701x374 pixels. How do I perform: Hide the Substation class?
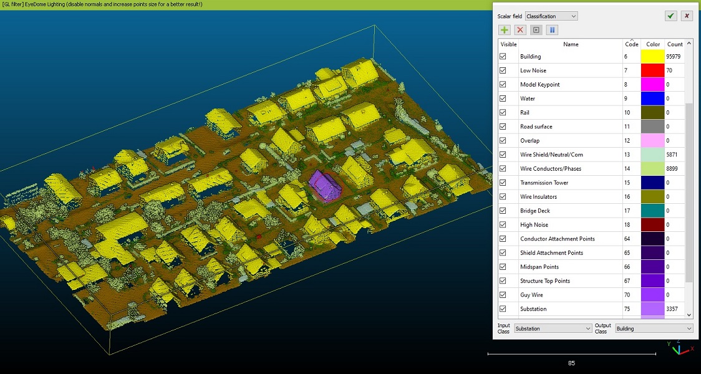tap(503, 309)
